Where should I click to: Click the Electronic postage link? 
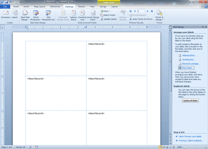click(x=191, y=64)
